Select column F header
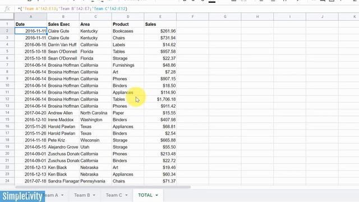Viewport: 359px width, 202px height. click(x=192, y=17)
